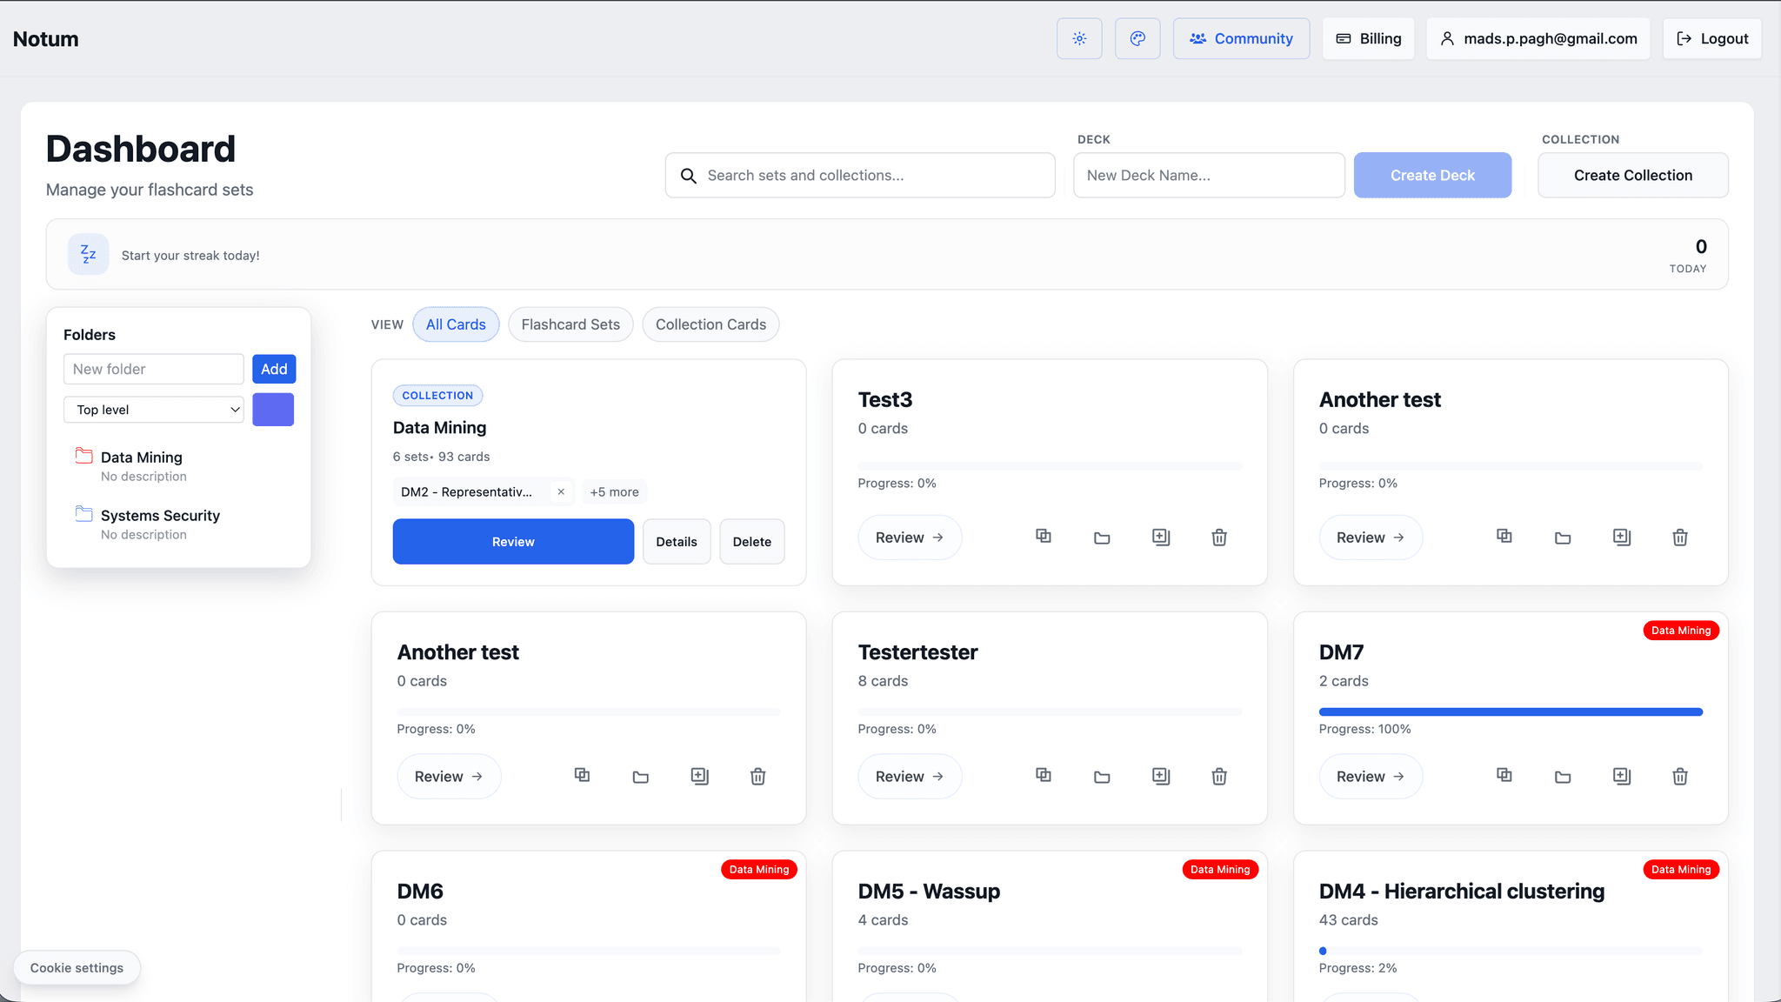This screenshot has width=1781, height=1002.
Task: Click the Data Mining tag on the DM7 card
Action: [1681, 631]
